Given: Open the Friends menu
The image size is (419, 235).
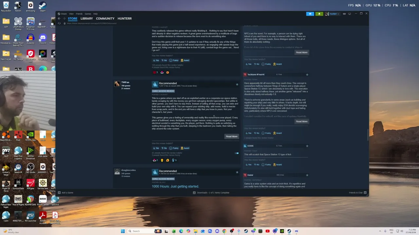Looking at the screenshot, I should coord(79,14).
